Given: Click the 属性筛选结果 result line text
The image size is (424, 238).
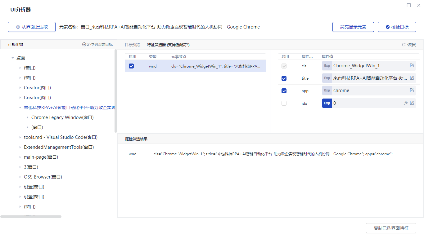Looking at the screenshot, I should click(x=273, y=154).
